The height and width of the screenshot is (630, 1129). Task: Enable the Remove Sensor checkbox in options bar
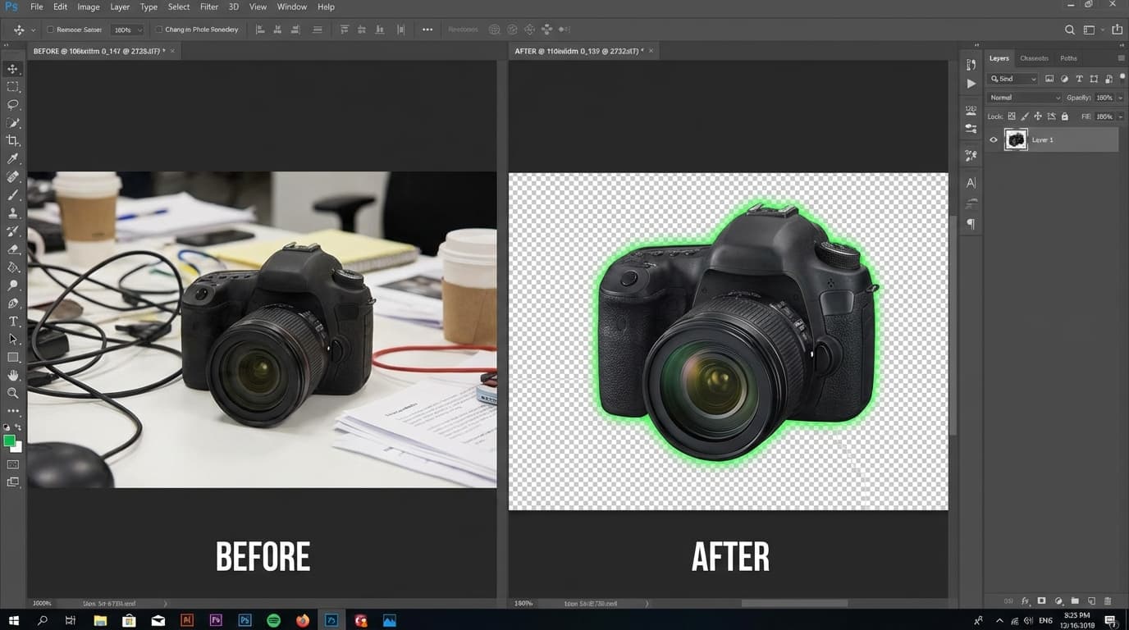[48, 29]
